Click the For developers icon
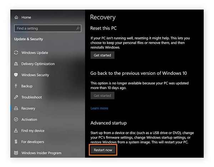 click(x=16, y=142)
